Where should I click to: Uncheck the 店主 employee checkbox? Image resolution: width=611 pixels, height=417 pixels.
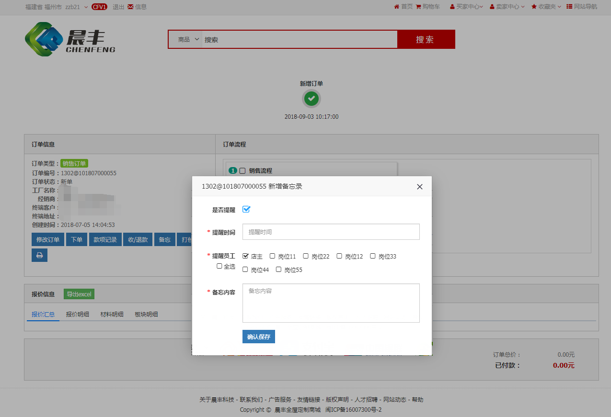click(245, 256)
